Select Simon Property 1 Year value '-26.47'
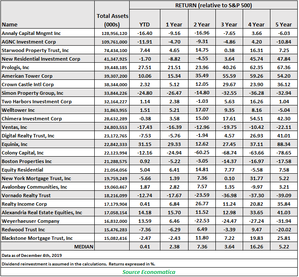Screen dimensions: 299x277 point(174,93)
